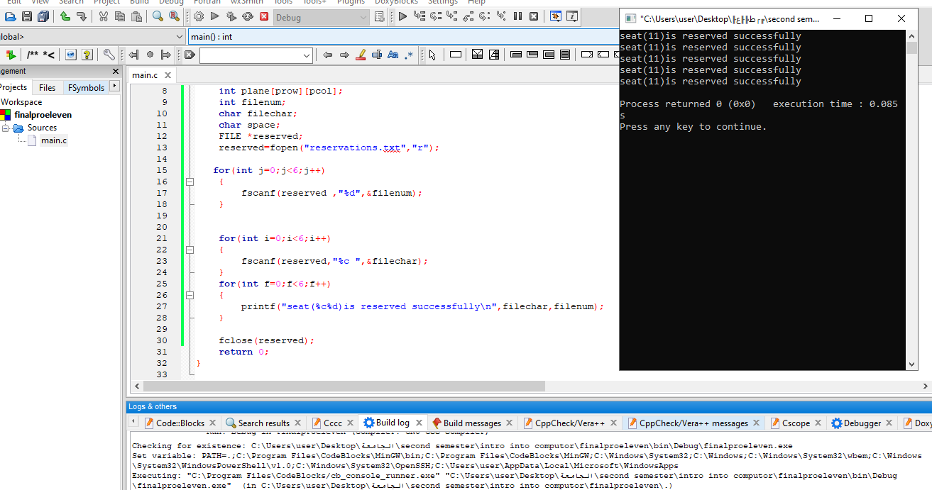Viewport: 932px width, 490px height.
Task: Click the Undo arrow icon
Action: click(65, 16)
